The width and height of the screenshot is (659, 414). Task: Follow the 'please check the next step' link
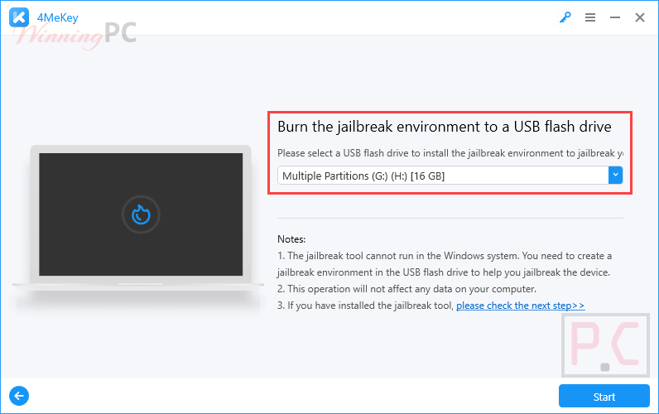click(x=520, y=306)
